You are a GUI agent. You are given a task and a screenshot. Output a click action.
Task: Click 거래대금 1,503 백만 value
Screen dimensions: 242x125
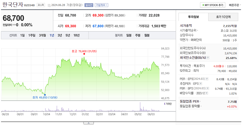[159, 26]
